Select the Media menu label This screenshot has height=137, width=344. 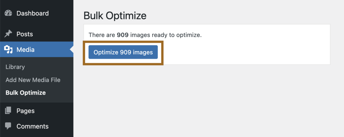tap(26, 50)
